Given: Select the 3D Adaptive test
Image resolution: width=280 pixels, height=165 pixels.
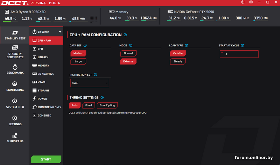Looking at the screenshot, I should 46,74.
